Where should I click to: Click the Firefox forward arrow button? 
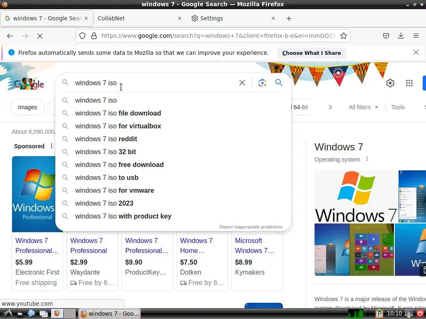click(x=25, y=36)
